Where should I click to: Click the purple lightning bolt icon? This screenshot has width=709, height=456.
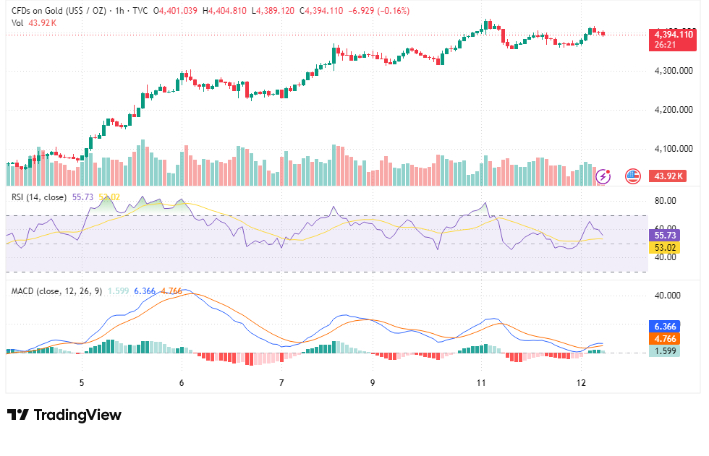tap(603, 176)
